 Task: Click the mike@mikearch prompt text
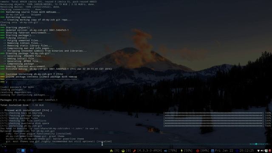[259, 144]
